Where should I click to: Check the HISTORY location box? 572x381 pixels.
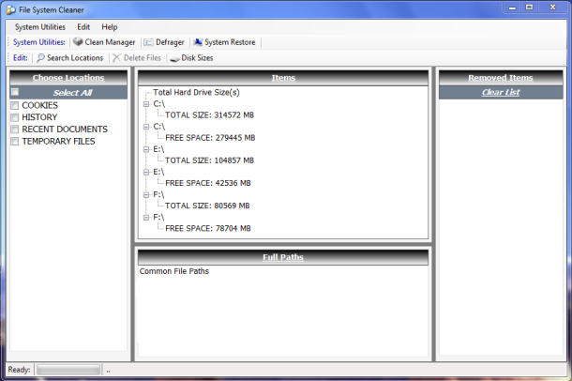point(15,117)
